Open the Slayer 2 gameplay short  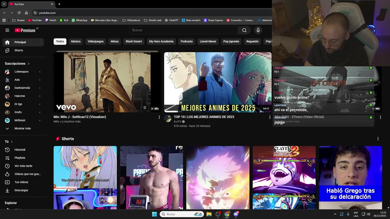point(284,178)
